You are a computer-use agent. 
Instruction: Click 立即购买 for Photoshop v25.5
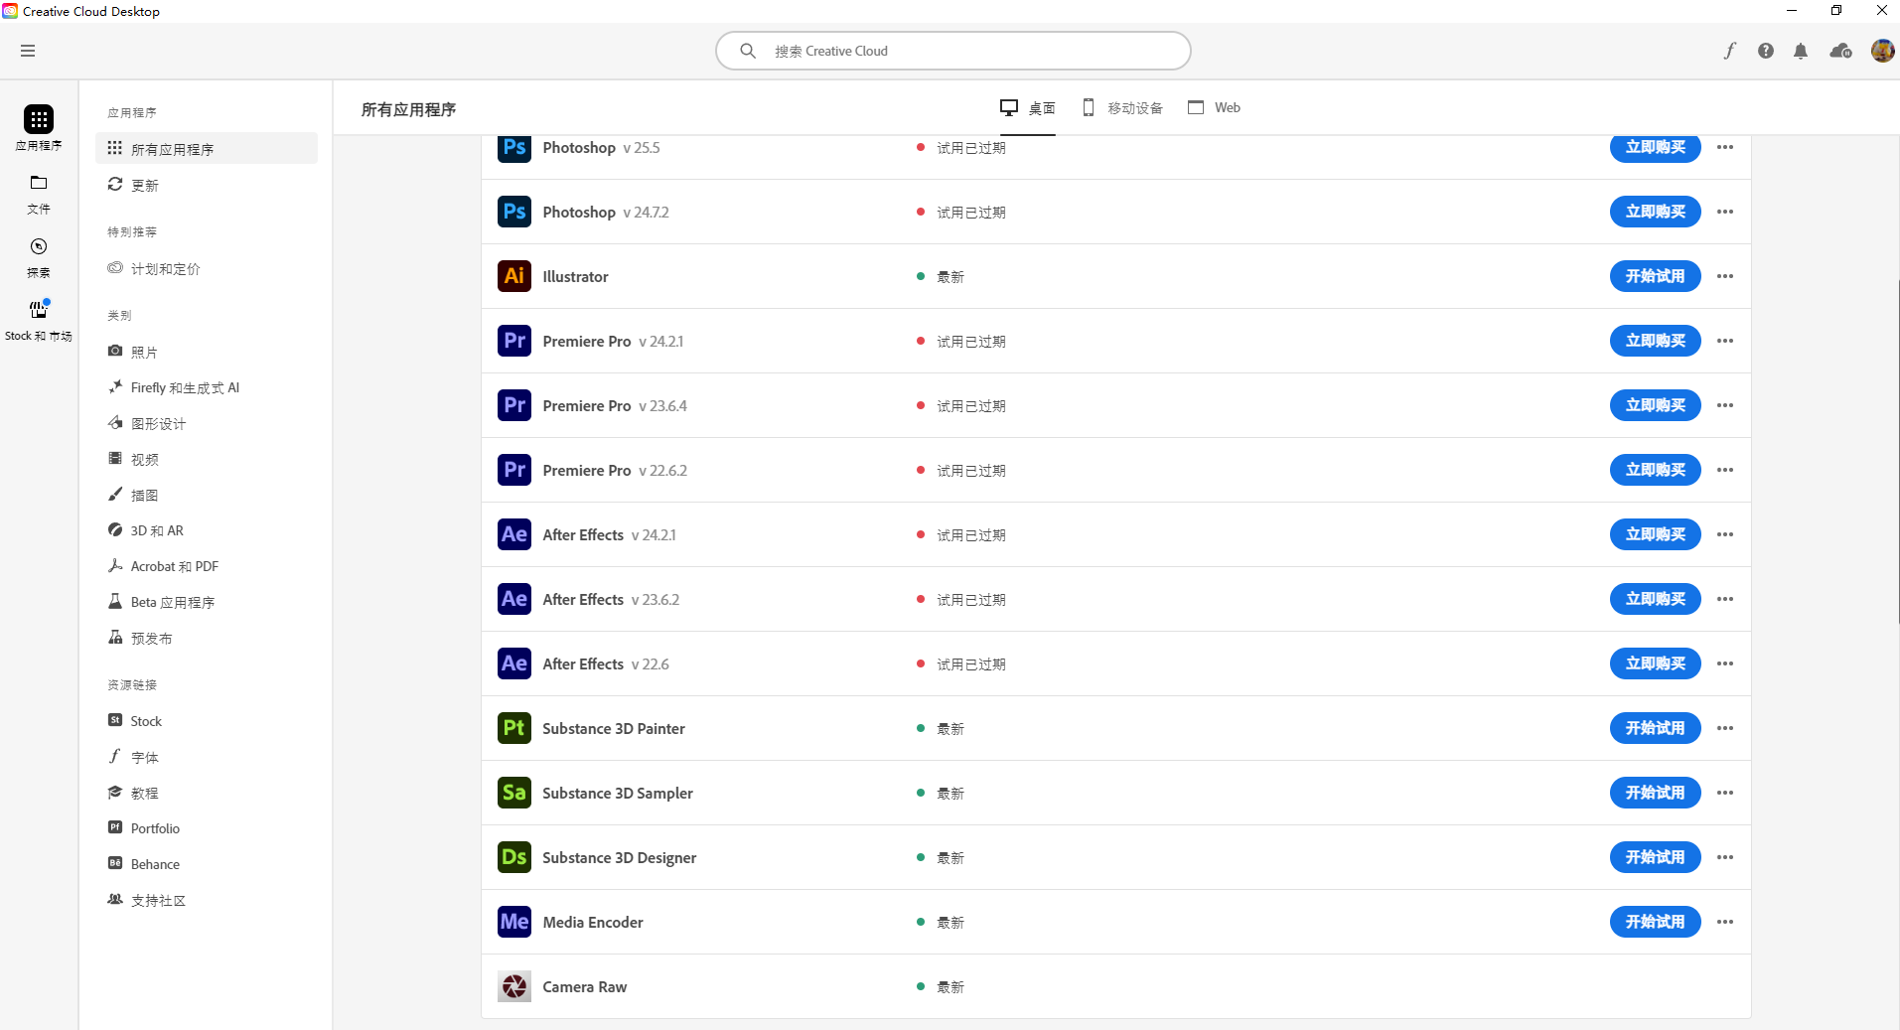click(x=1654, y=147)
